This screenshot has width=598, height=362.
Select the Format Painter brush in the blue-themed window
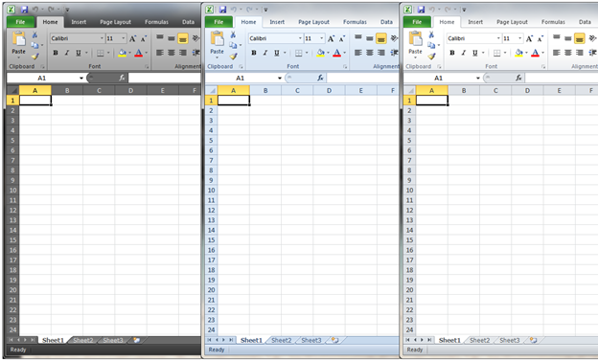(x=234, y=57)
